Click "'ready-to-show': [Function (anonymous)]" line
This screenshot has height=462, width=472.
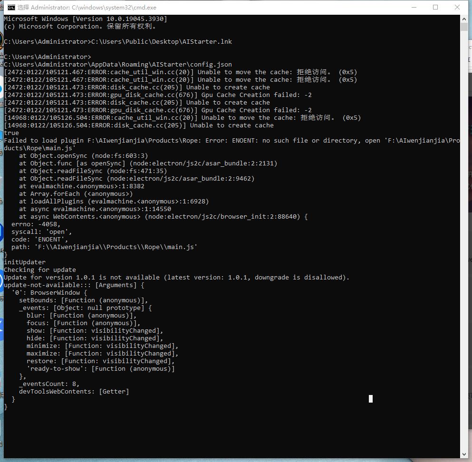tap(101, 369)
